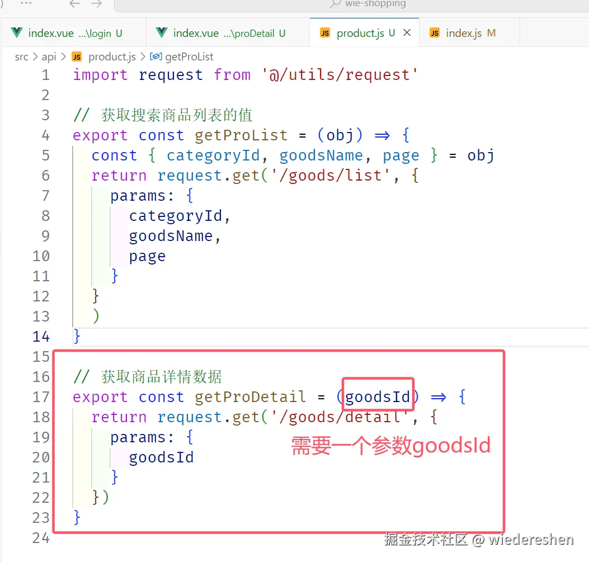The height and width of the screenshot is (562, 589).
Task: Switch to the index.vue login tab
Action: [x=74, y=33]
